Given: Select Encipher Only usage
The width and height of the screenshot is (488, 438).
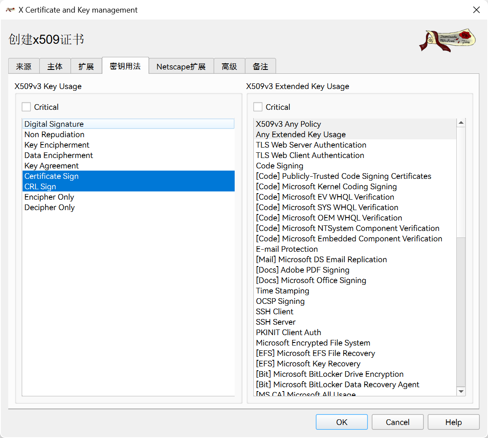Looking at the screenshot, I should coord(128,197).
